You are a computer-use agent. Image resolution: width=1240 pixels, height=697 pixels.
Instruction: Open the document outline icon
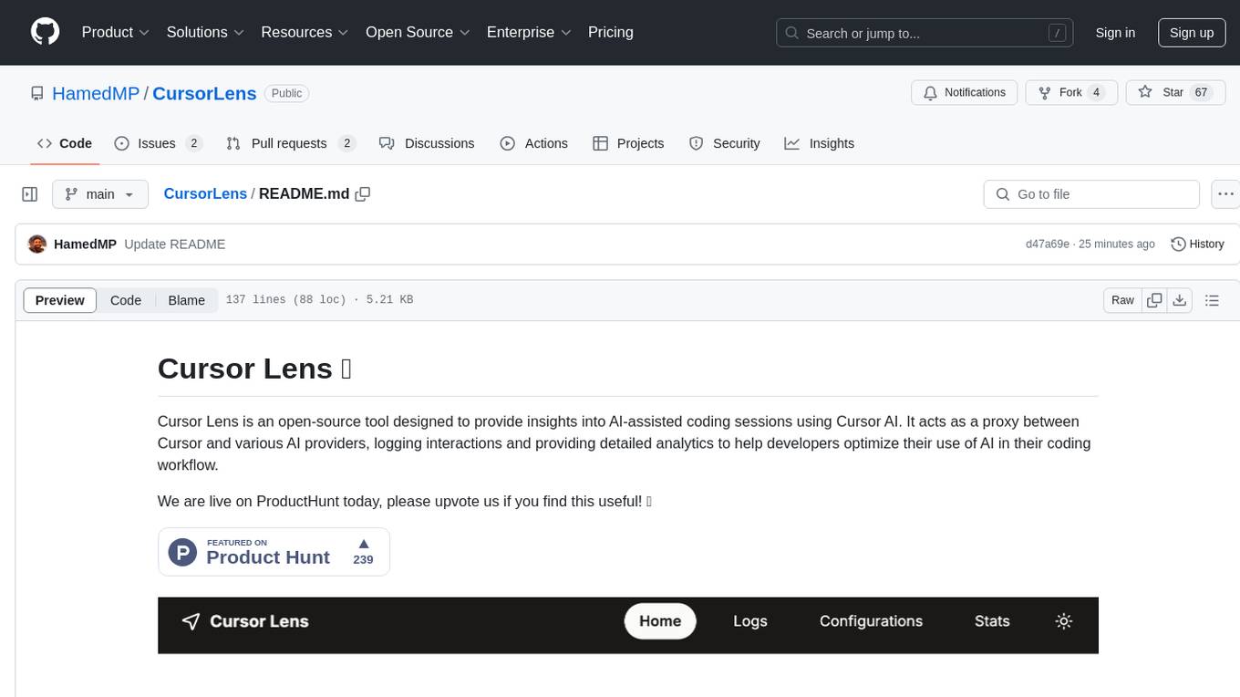pyautogui.click(x=1212, y=300)
